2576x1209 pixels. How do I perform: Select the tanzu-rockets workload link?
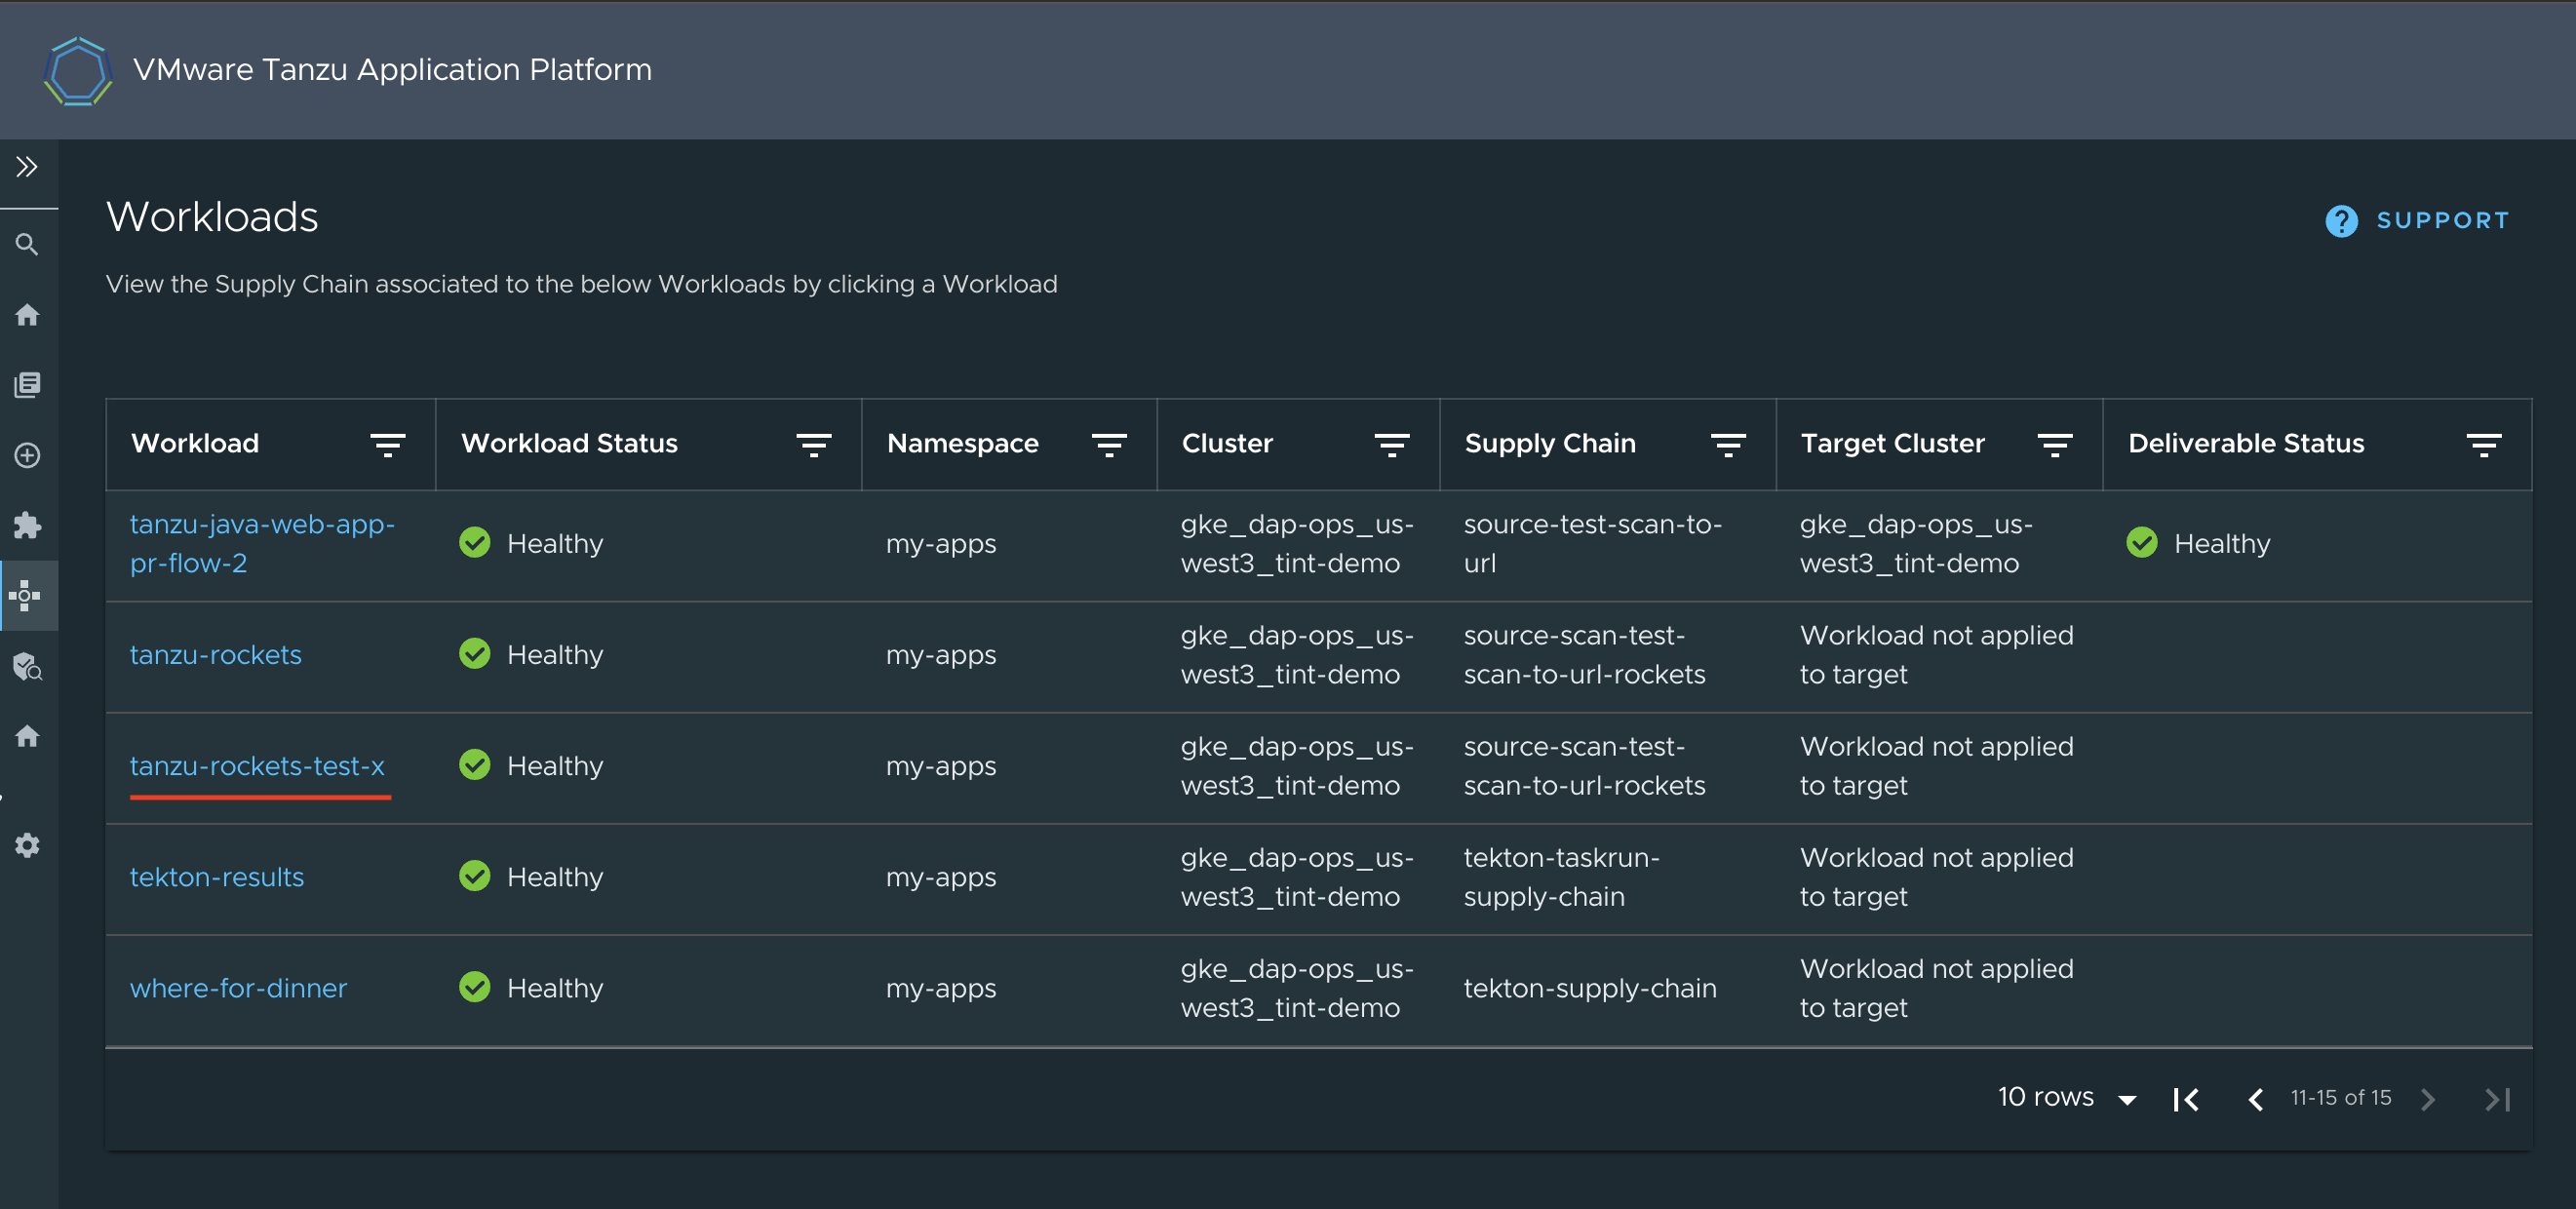tap(216, 654)
